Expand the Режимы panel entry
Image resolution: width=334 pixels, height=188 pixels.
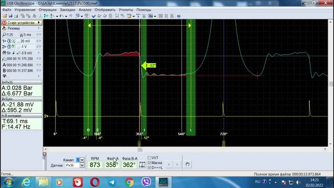(21, 28)
